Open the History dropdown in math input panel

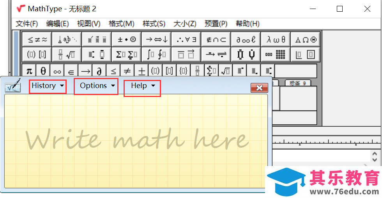pos(48,86)
